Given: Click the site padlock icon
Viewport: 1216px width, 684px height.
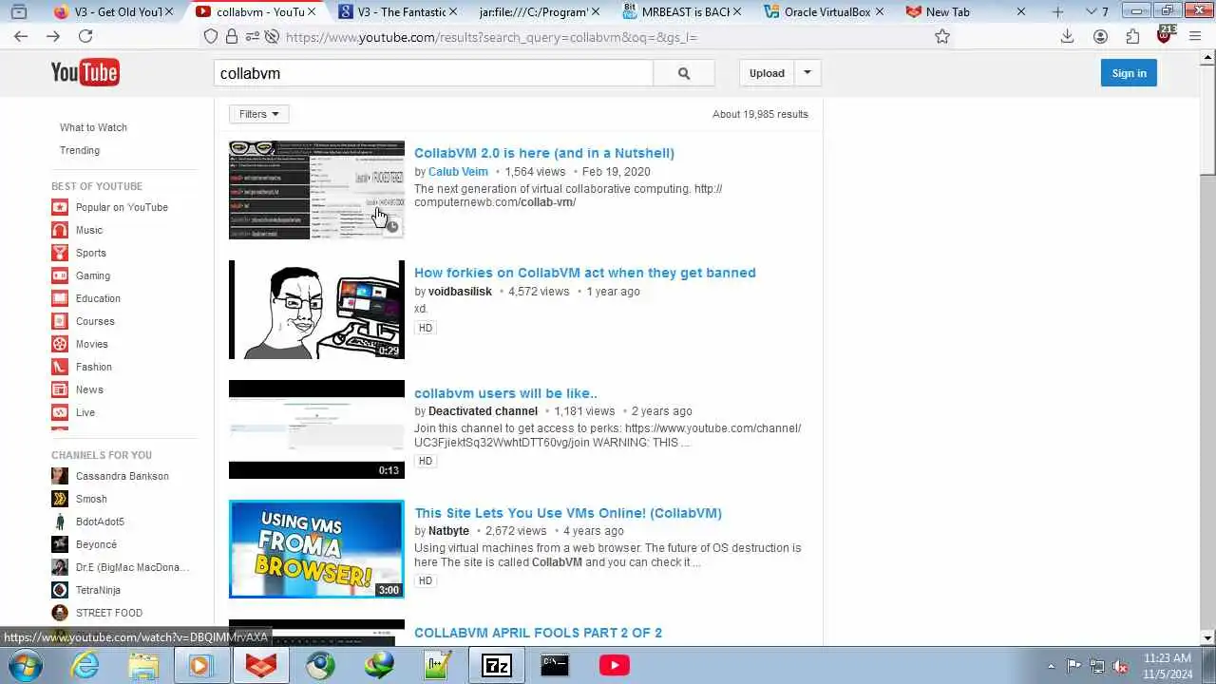Looking at the screenshot, I should pyautogui.click(x=232, y=36).
